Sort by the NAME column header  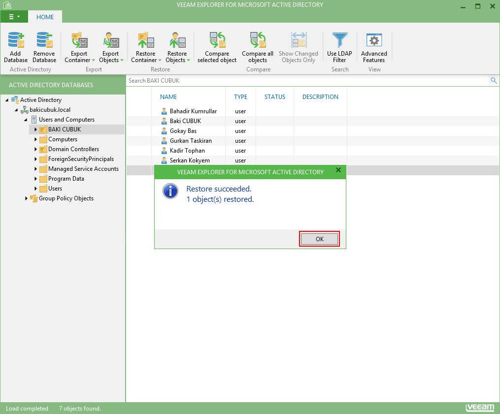(168, 97)
